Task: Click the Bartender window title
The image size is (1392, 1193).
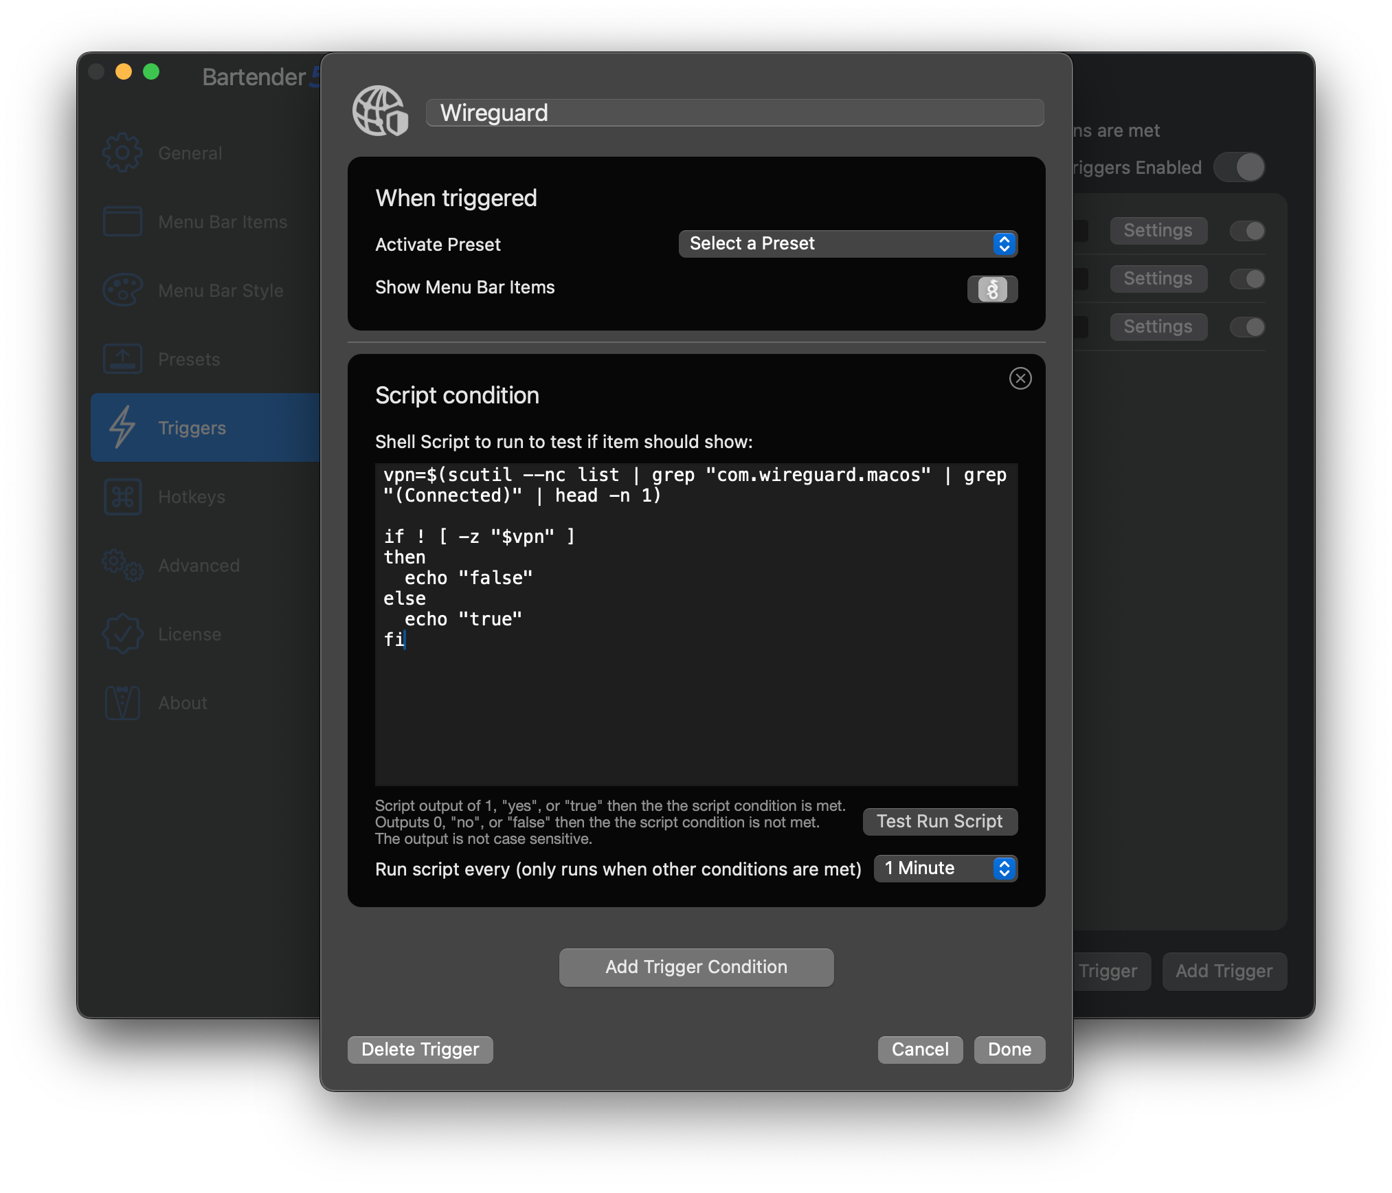Action: click(x=261, y=77)
